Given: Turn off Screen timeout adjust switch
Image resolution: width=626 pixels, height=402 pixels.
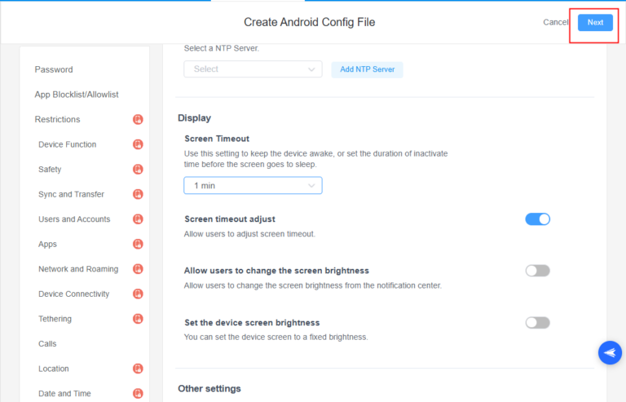Looking at the screenshot, I should tap(537, 219).
